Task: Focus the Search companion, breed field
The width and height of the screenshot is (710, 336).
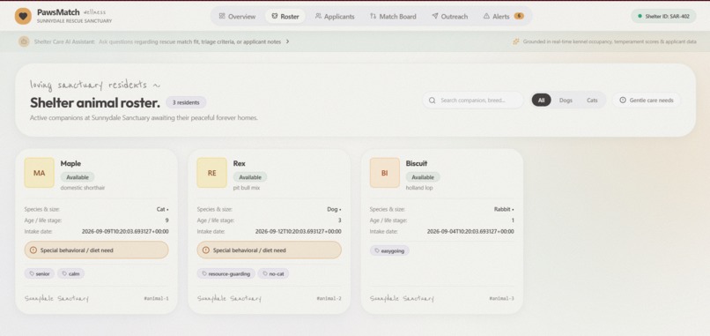Action: click(x=473, y=101)
